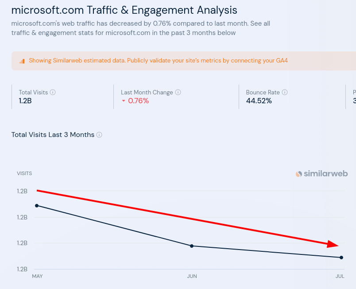The height and width of the screenshot is (289, 356).
Task: Click the orange bar-chart icon in the banner
Action: click(22, 61)
